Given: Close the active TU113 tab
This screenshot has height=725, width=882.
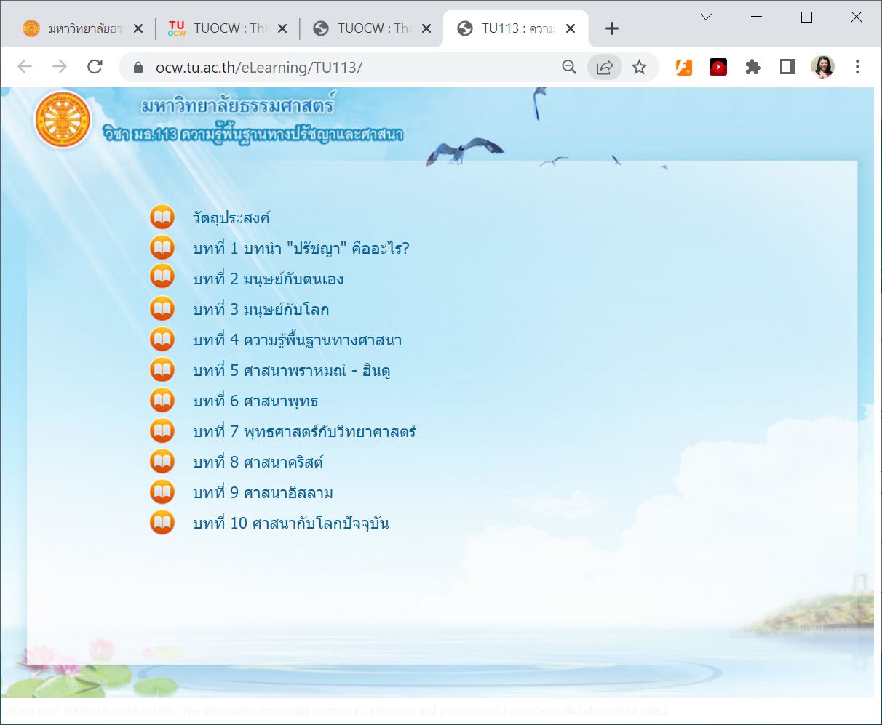Looking at the screenshot, I should 571,28.
